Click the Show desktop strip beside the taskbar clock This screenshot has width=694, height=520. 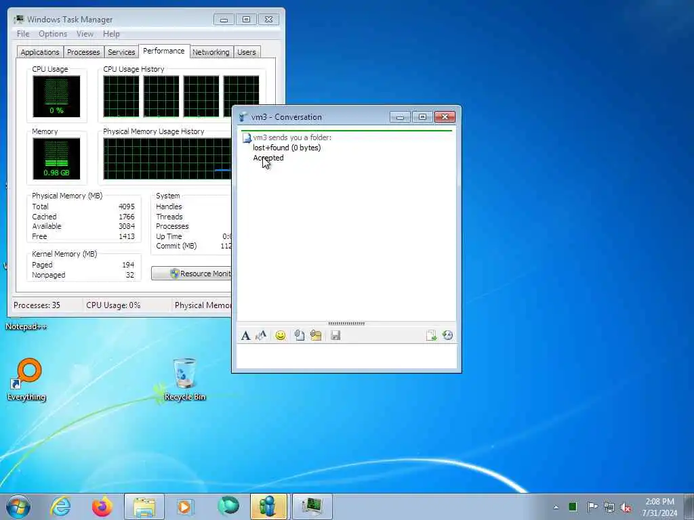[689, 506]
